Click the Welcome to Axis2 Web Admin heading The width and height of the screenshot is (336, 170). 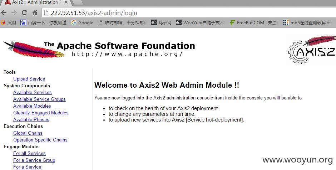click(167, 85)
